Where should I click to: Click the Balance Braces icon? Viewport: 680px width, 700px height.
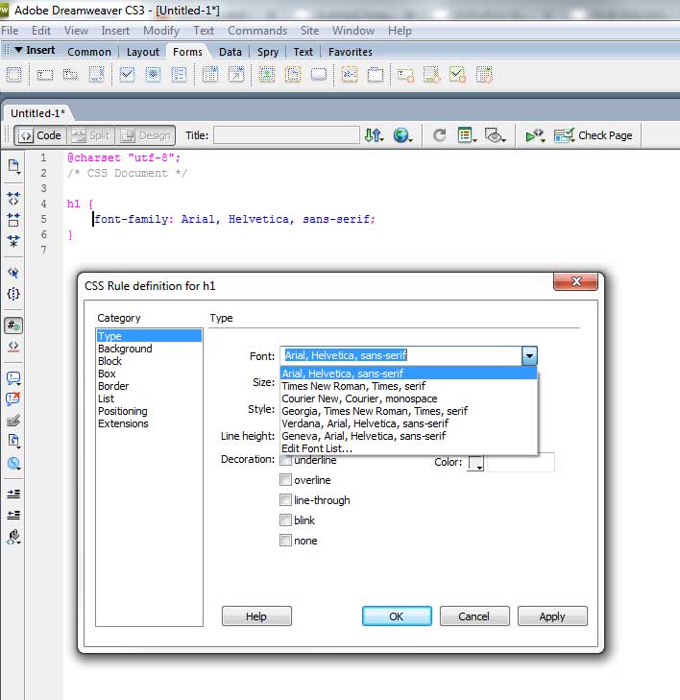[13, 295]
